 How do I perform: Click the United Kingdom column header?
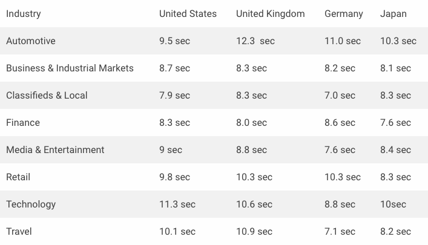[x=270, y=14]
